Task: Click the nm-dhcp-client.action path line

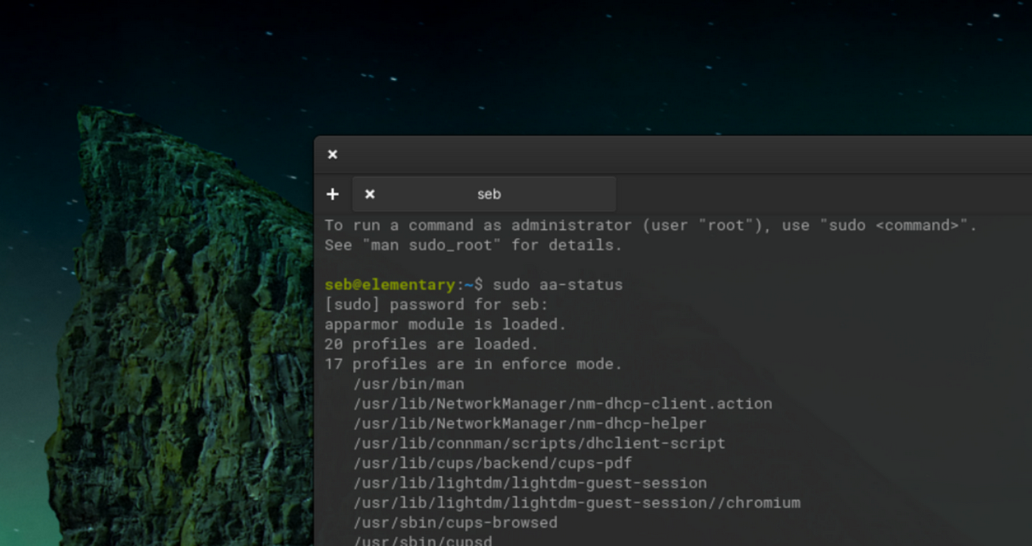Action: [562, 404]
